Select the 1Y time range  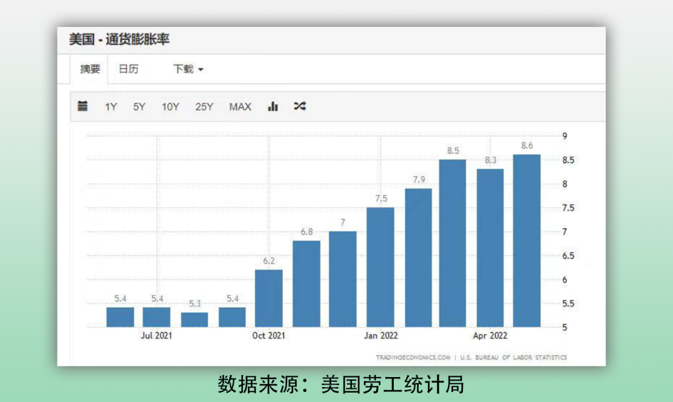coord(111,107)
